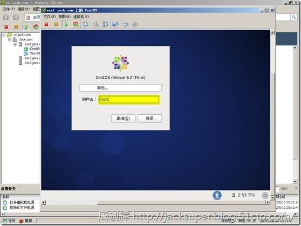Click the red power off icon in console toolbar
This screenshot has width=301, height=226.
(x=46, y=24)
